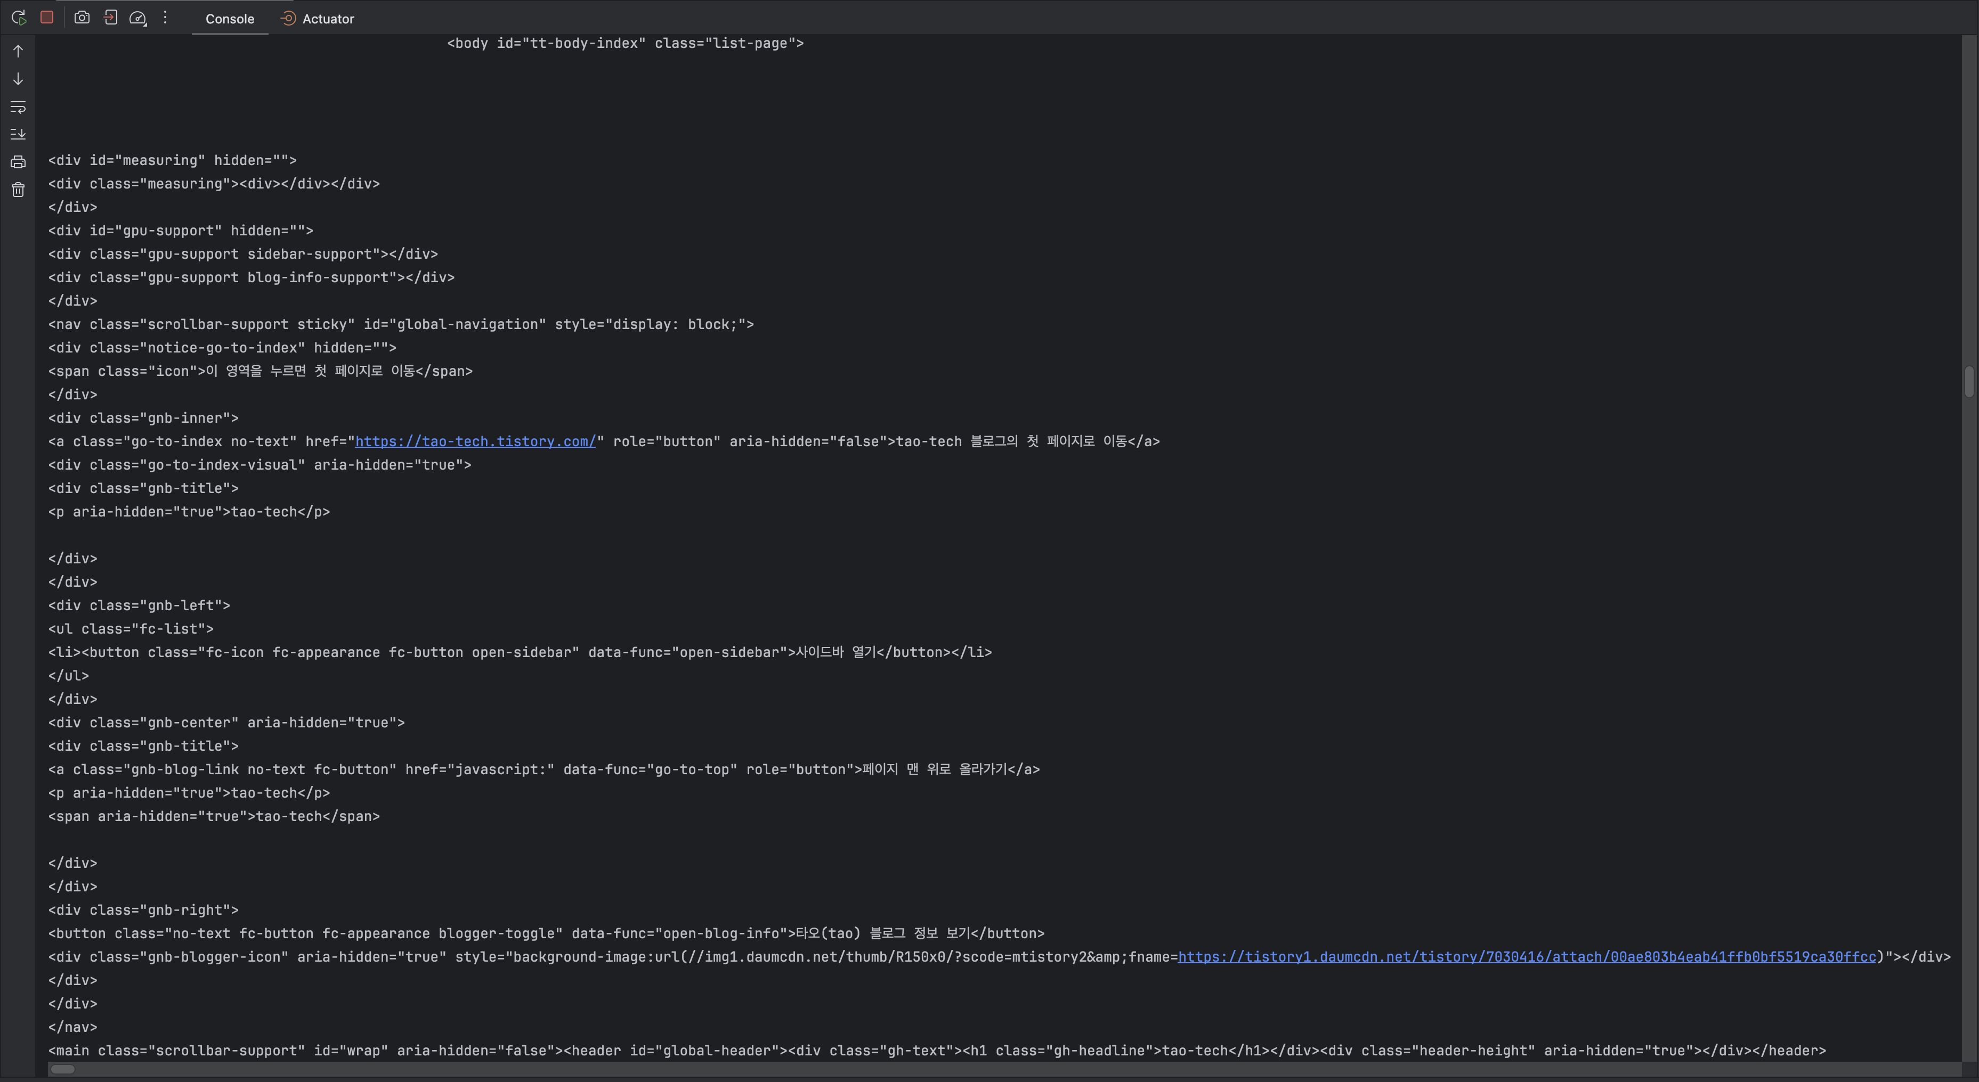This screenshot has height=1082, width=1979.
Task: Open the Actuator tab
Action: click(327, 19)
